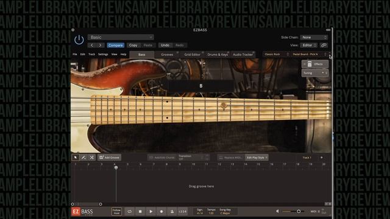This screenshot has height=219, width=390.
Task: Click the Drag groove here track area
Action: click(201, 186)
